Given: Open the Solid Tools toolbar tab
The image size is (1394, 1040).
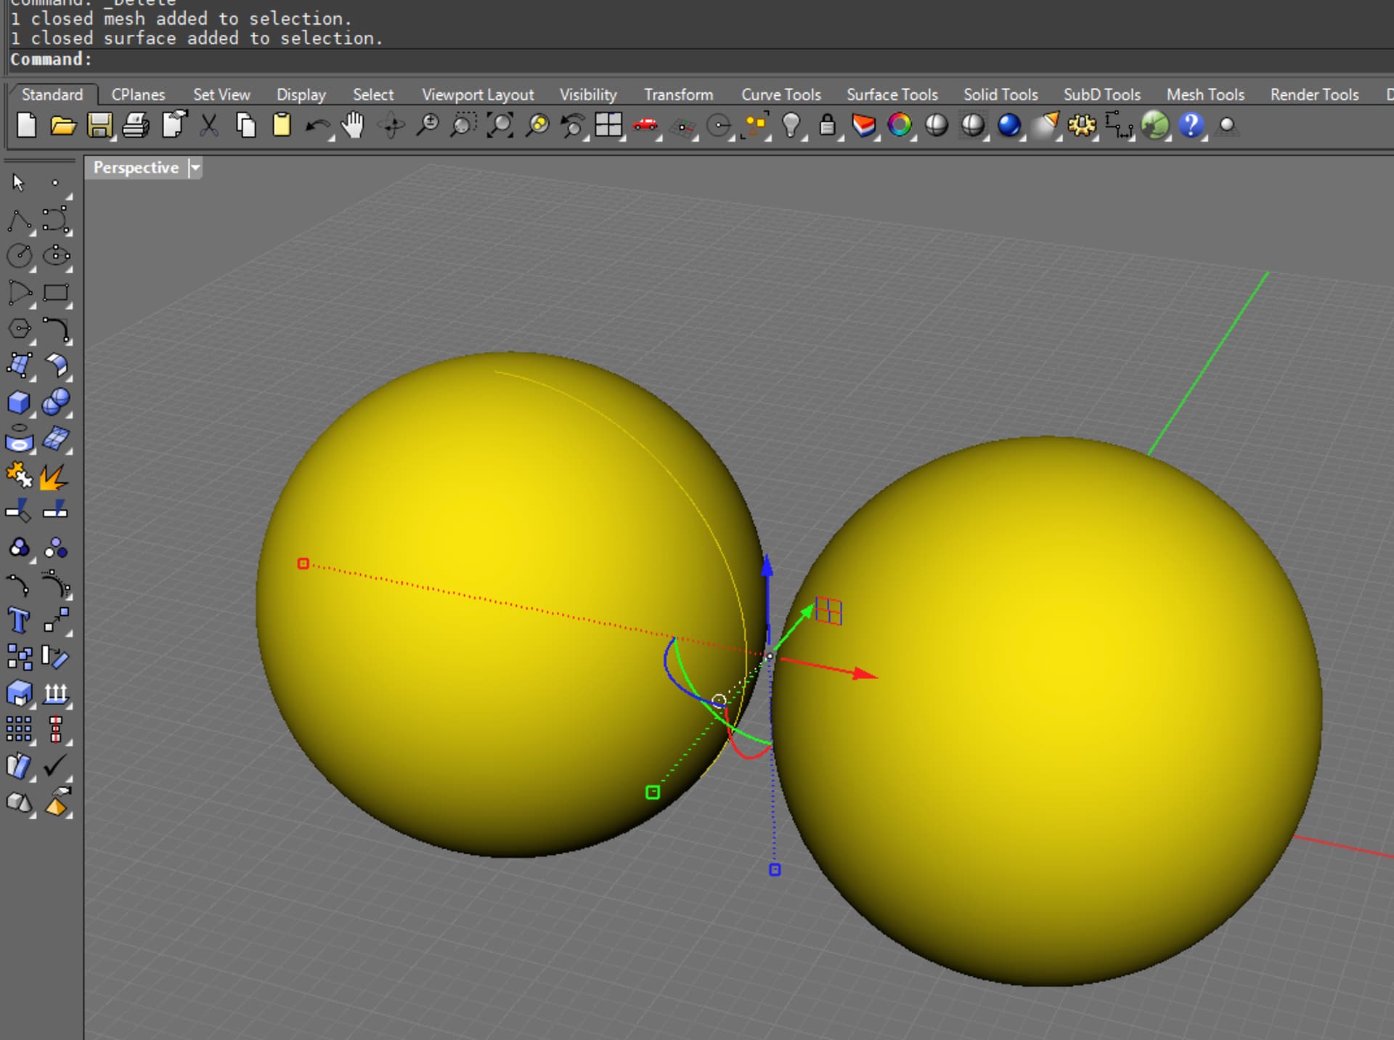Looking at the screenshot, I should [x=1000, y=94].
